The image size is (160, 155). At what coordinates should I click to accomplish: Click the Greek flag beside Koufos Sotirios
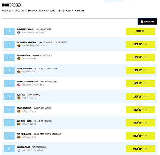click(x=19, y=150)
